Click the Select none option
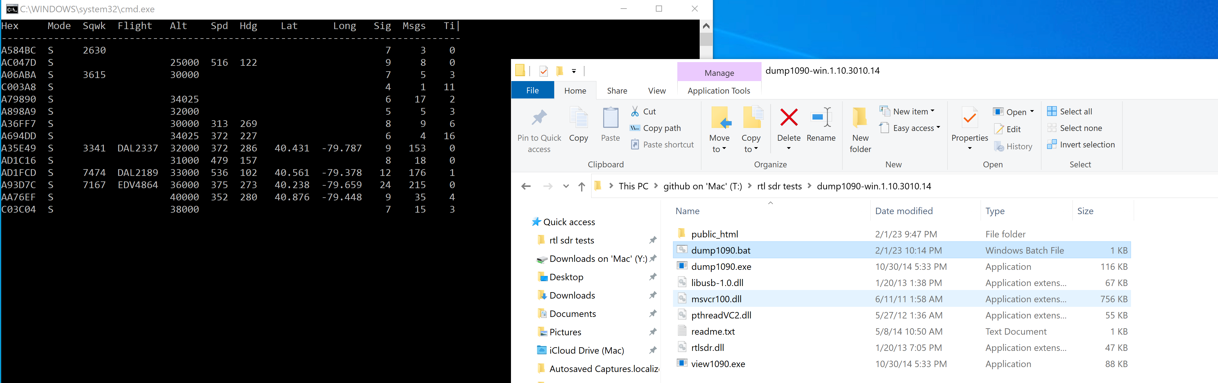This screenshot has height=383, width=1218. (x=1074, y=128)
